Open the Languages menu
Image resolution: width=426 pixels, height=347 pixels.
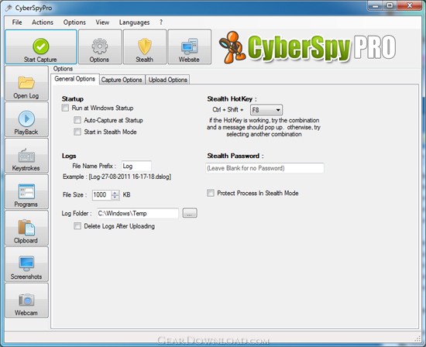pyautogui.click(x=135, y=22)
